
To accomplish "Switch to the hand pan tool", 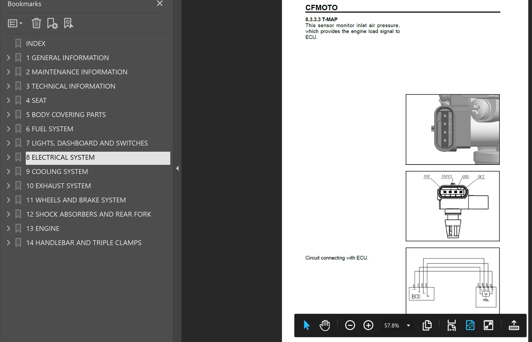I will (325, 325).
